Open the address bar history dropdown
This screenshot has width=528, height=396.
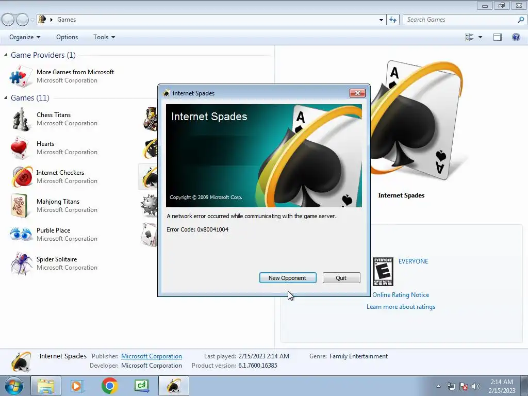pos(381,20)
